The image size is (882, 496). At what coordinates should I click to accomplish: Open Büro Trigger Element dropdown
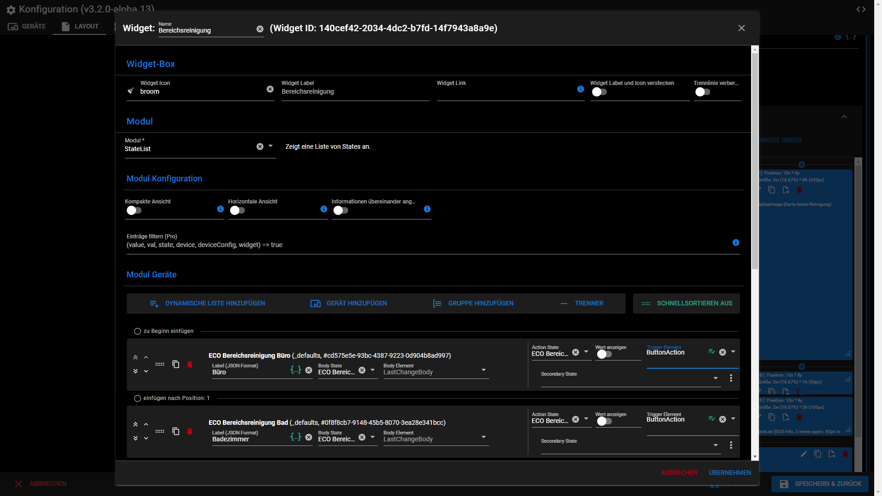[x=733, y=352]
